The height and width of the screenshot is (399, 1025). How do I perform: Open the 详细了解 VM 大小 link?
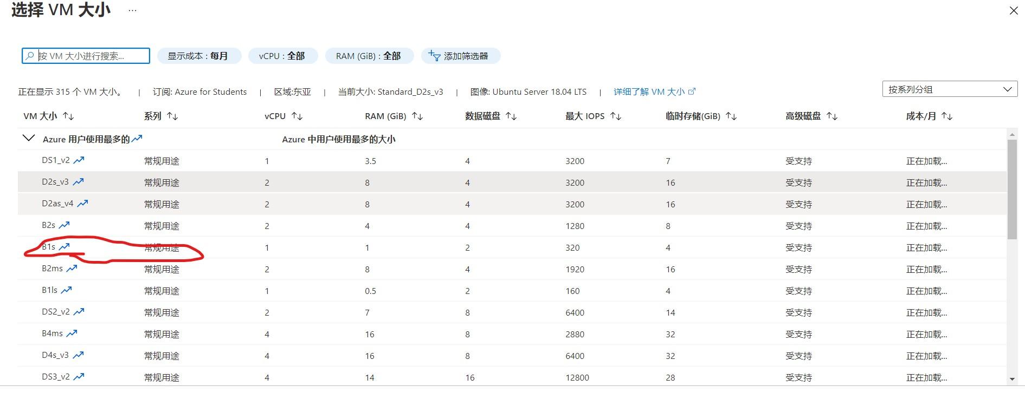654,92
